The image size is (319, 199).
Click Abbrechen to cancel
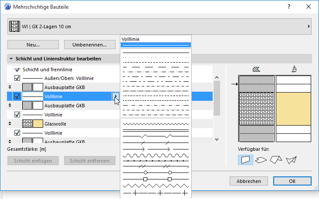tap(248, 181)
